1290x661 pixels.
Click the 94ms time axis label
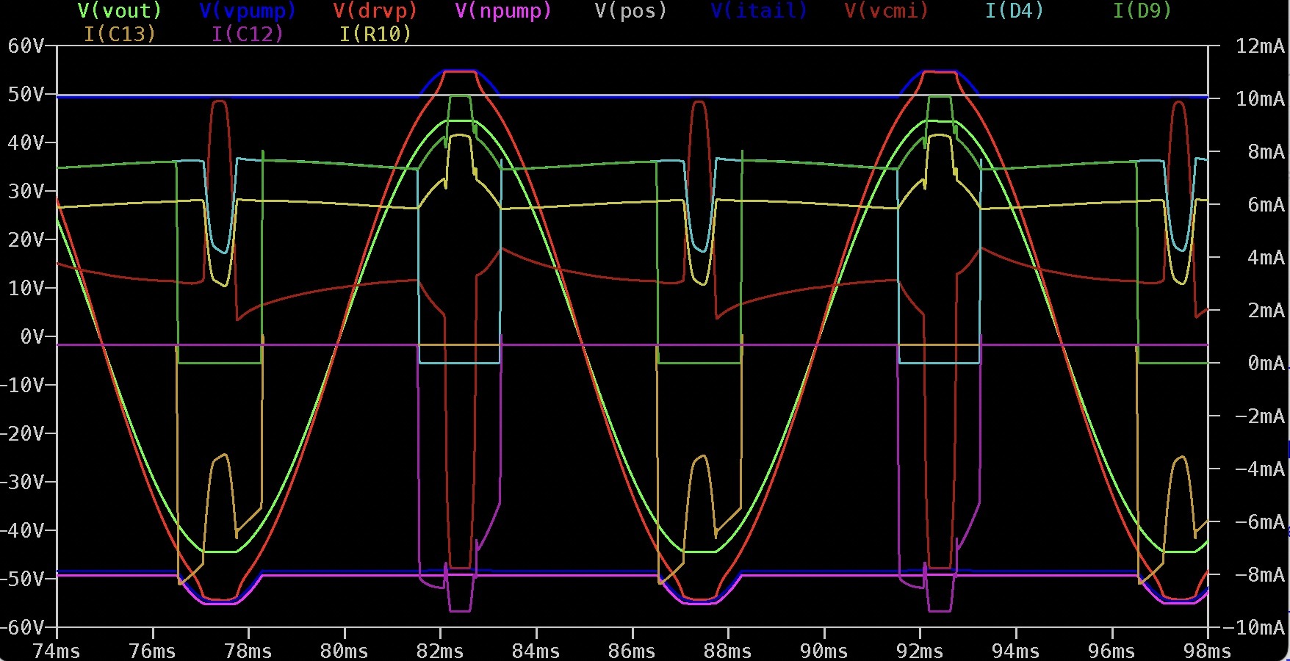[1015, 651]
